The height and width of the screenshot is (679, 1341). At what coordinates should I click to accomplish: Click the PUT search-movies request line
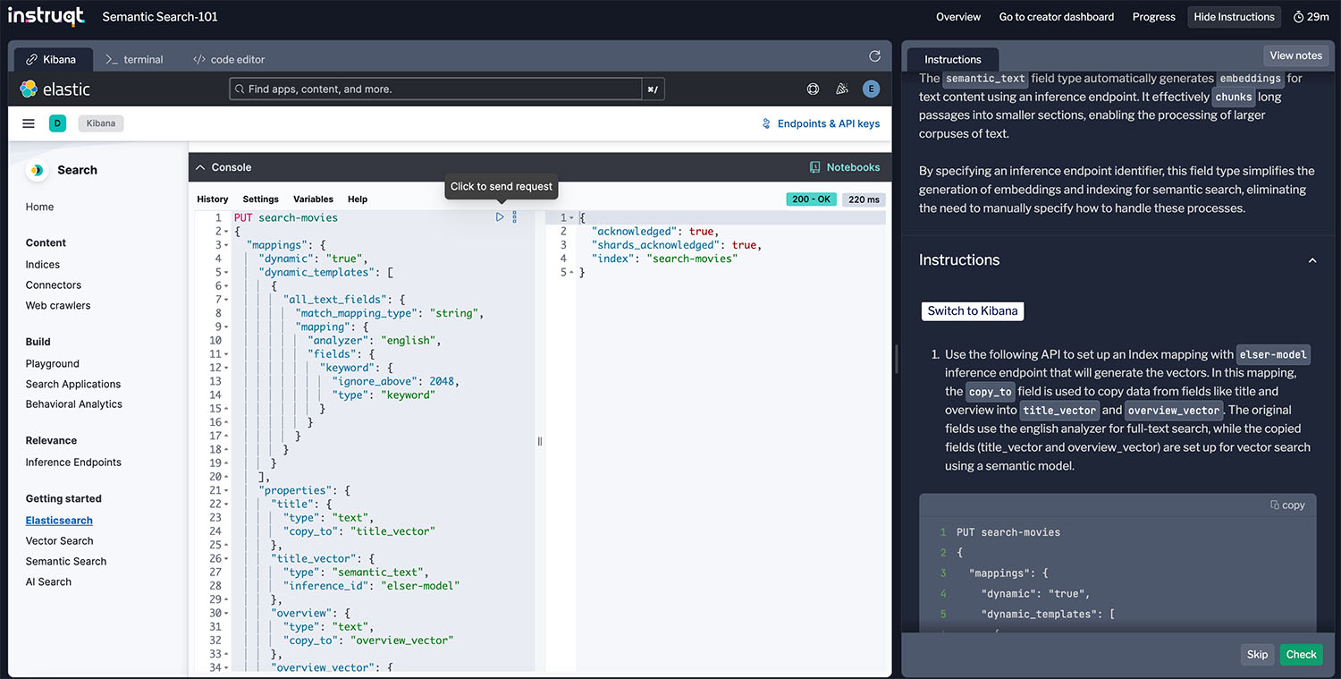tap(286, 217)
